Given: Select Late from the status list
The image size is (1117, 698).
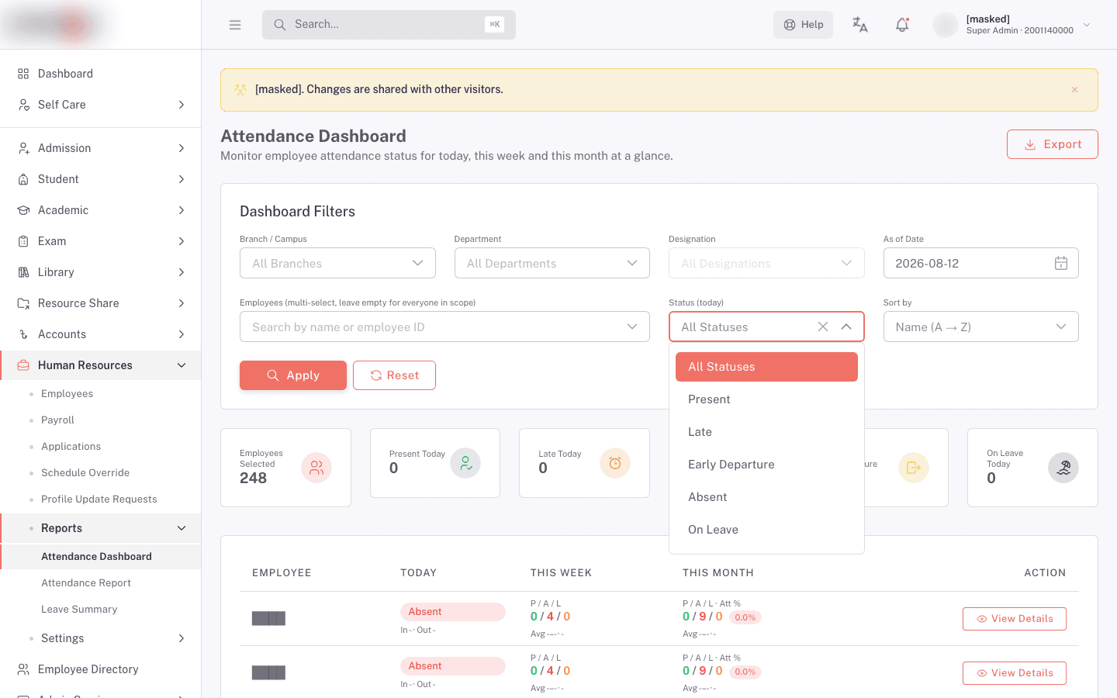Looking at the screenshot, I should (766, 432).
